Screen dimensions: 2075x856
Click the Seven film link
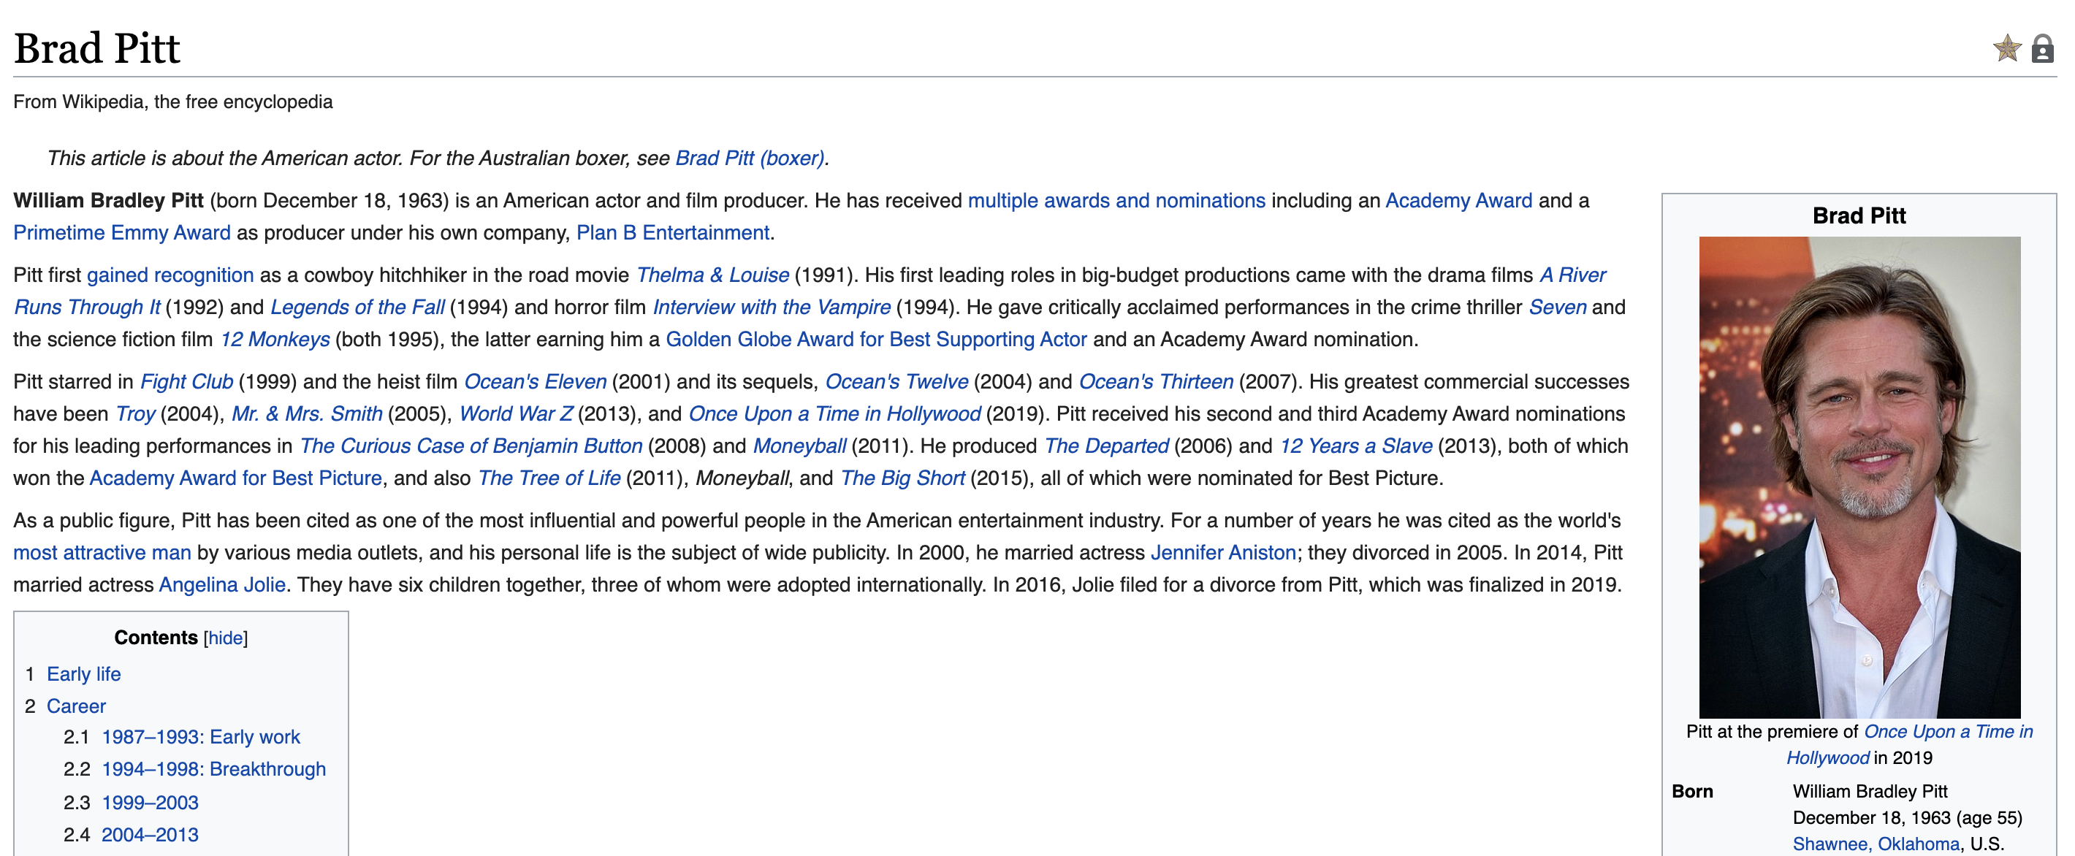tap(1557, 307)
